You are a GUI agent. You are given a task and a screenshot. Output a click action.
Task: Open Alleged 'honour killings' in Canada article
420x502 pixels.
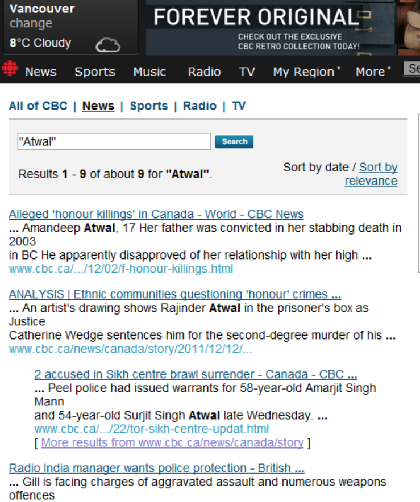coord(156,214)
